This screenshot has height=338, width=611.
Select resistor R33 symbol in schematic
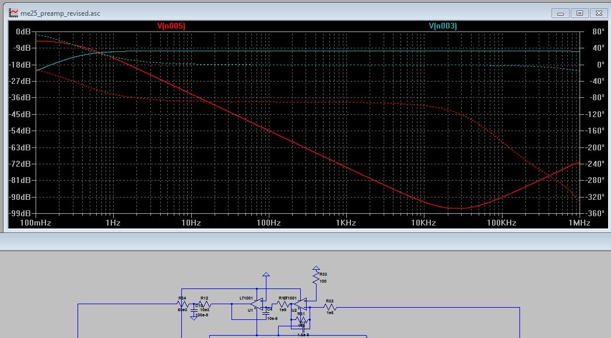click(x=316, y=277)
